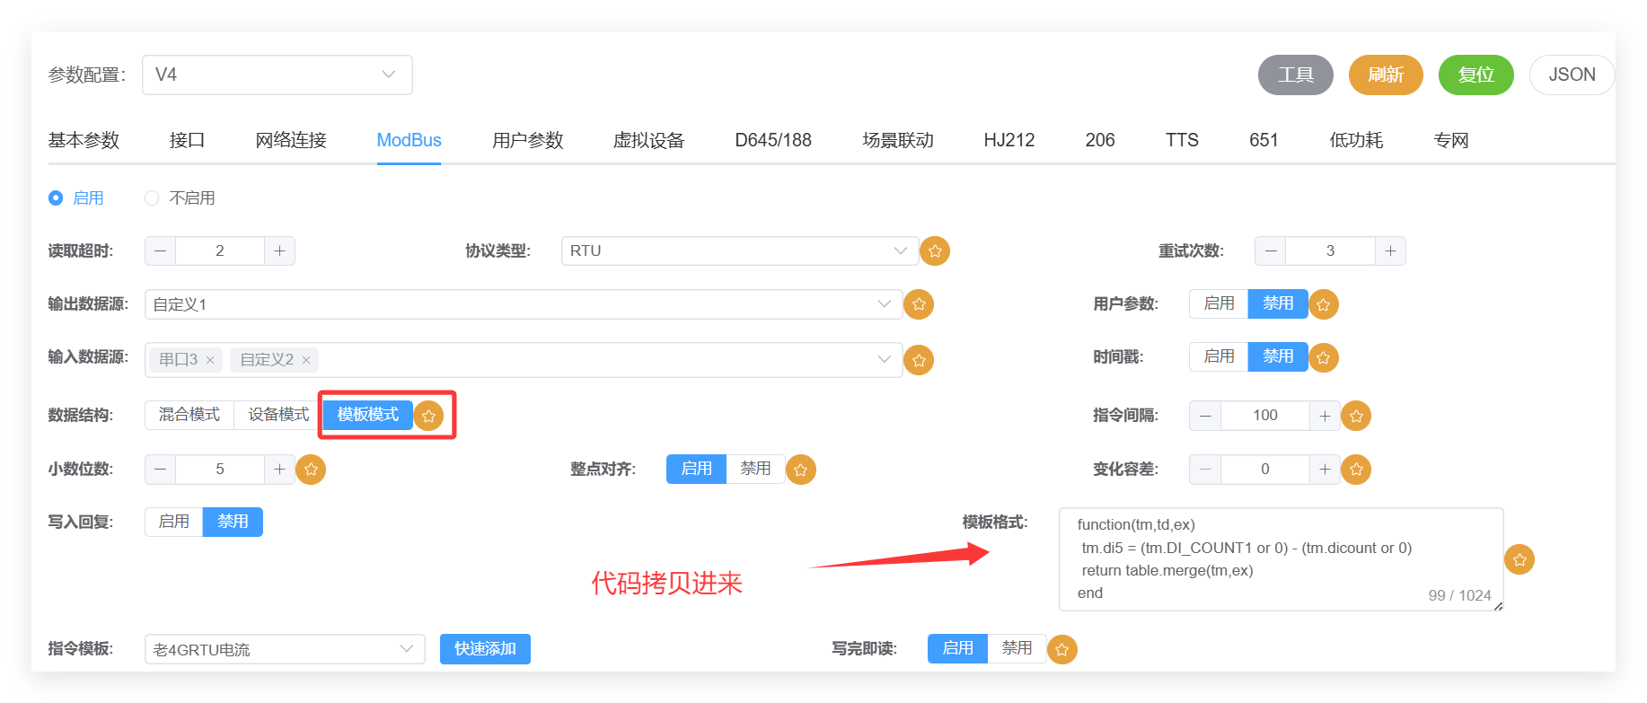Click star icon next to 时间戳 toggle
Viewport: 1647px width, 703px height.
[1323, 357]
